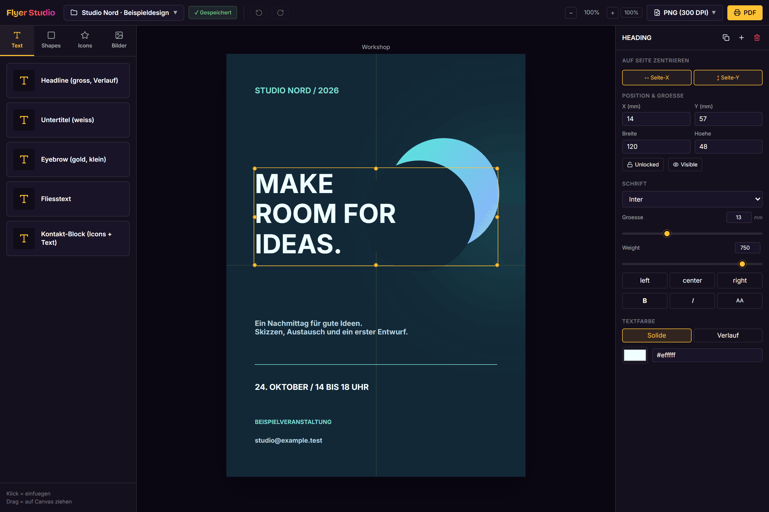Click the PDF export button

click(x=745, y=13)
